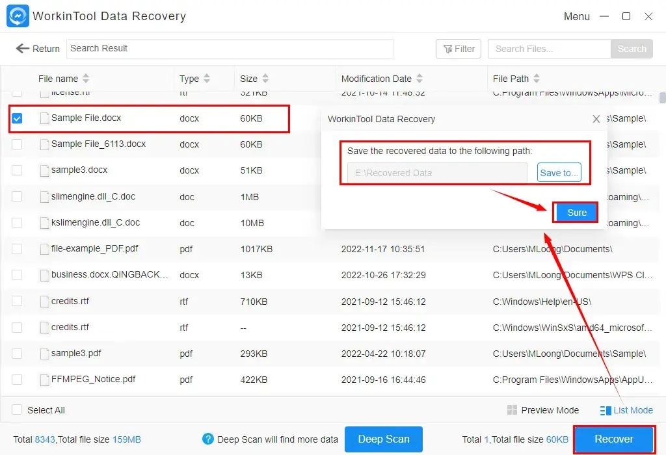
Task: Check the sample3.docx checkbox
Action: click(x=17, y=170)
